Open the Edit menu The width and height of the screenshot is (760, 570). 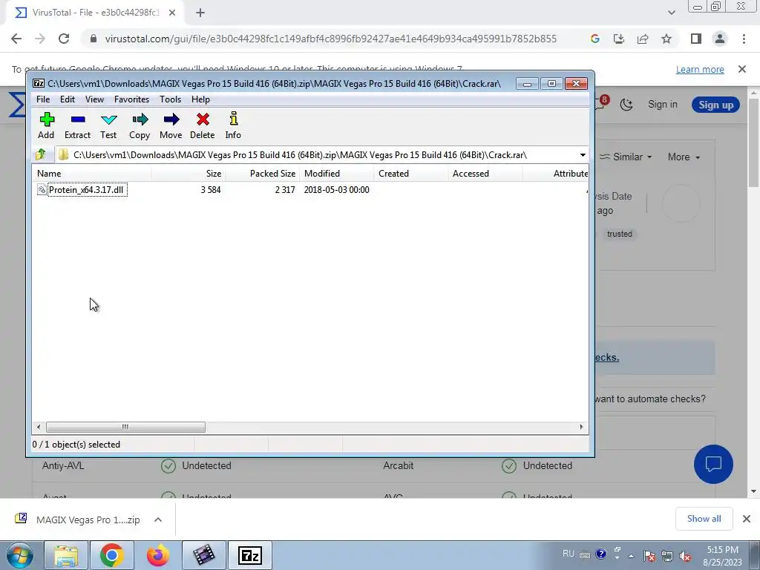click(68, 99)
